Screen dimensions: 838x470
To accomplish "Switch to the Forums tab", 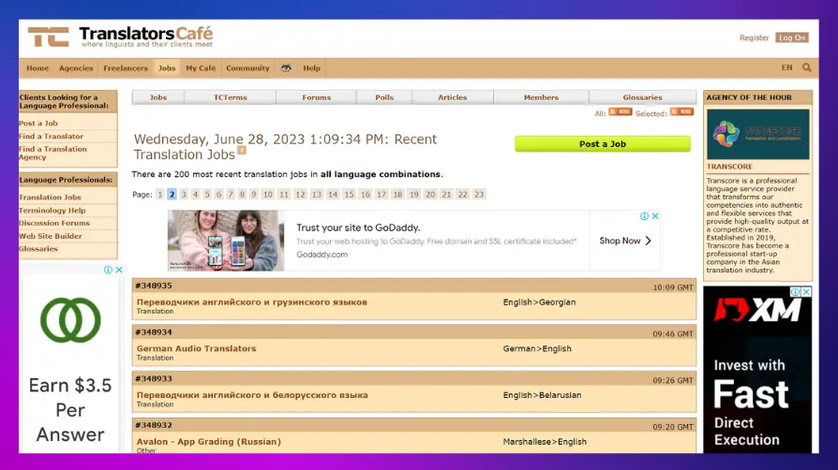I will point(317,97).
